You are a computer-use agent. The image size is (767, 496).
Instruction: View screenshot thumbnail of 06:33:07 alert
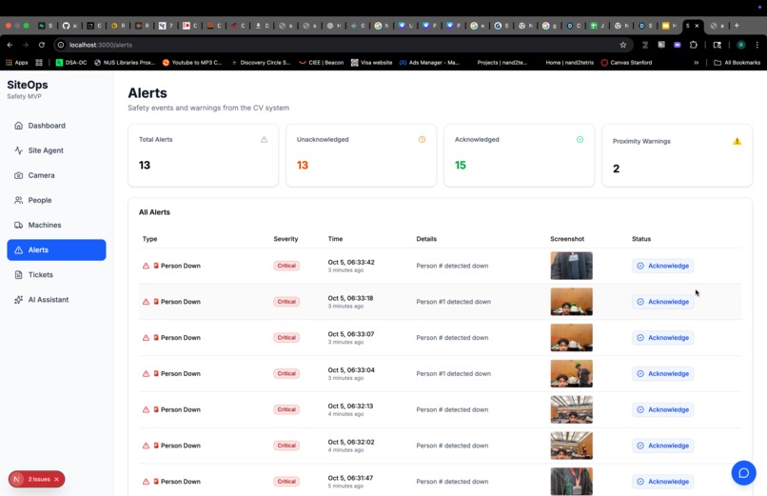click(x=571, y=338)
